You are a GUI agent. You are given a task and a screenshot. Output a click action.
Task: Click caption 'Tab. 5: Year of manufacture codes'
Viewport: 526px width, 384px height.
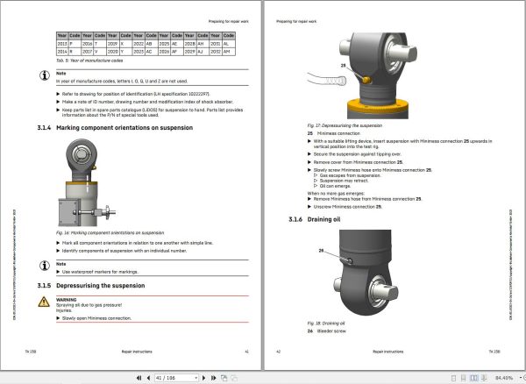coord(89,60)
